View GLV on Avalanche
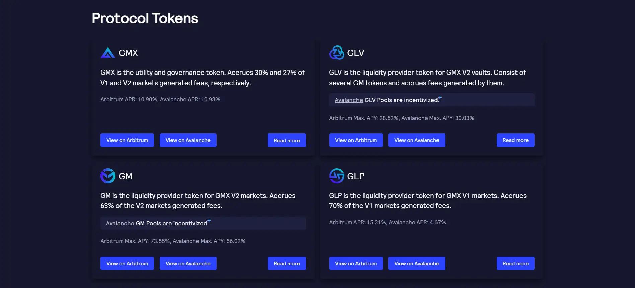 pos(416,140)
